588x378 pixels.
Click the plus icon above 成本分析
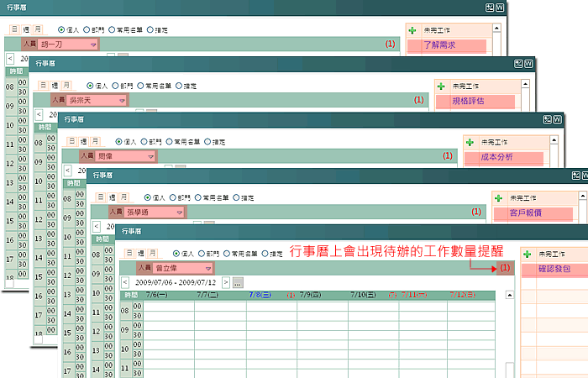click(470, 142)
